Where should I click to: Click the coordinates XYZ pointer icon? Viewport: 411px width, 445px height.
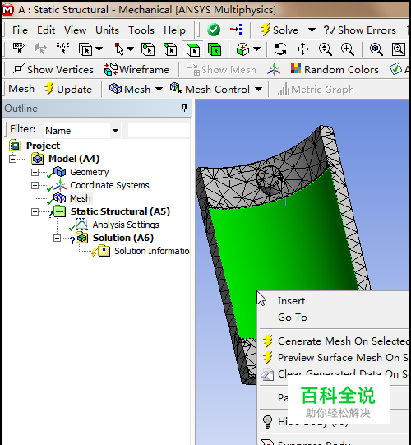(x=62, y=49)
